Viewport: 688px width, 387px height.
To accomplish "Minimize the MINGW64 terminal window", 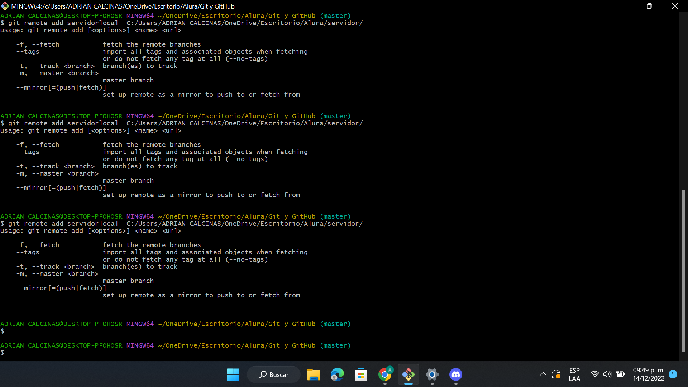I will pyautogui.click(x=625, y=6).
